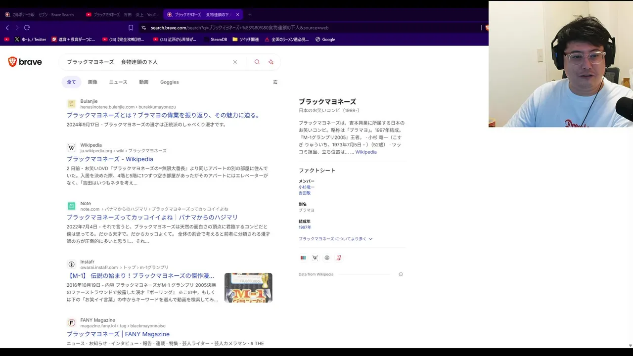
Task: Open the Brave logo home link
Action: (25, 62)
